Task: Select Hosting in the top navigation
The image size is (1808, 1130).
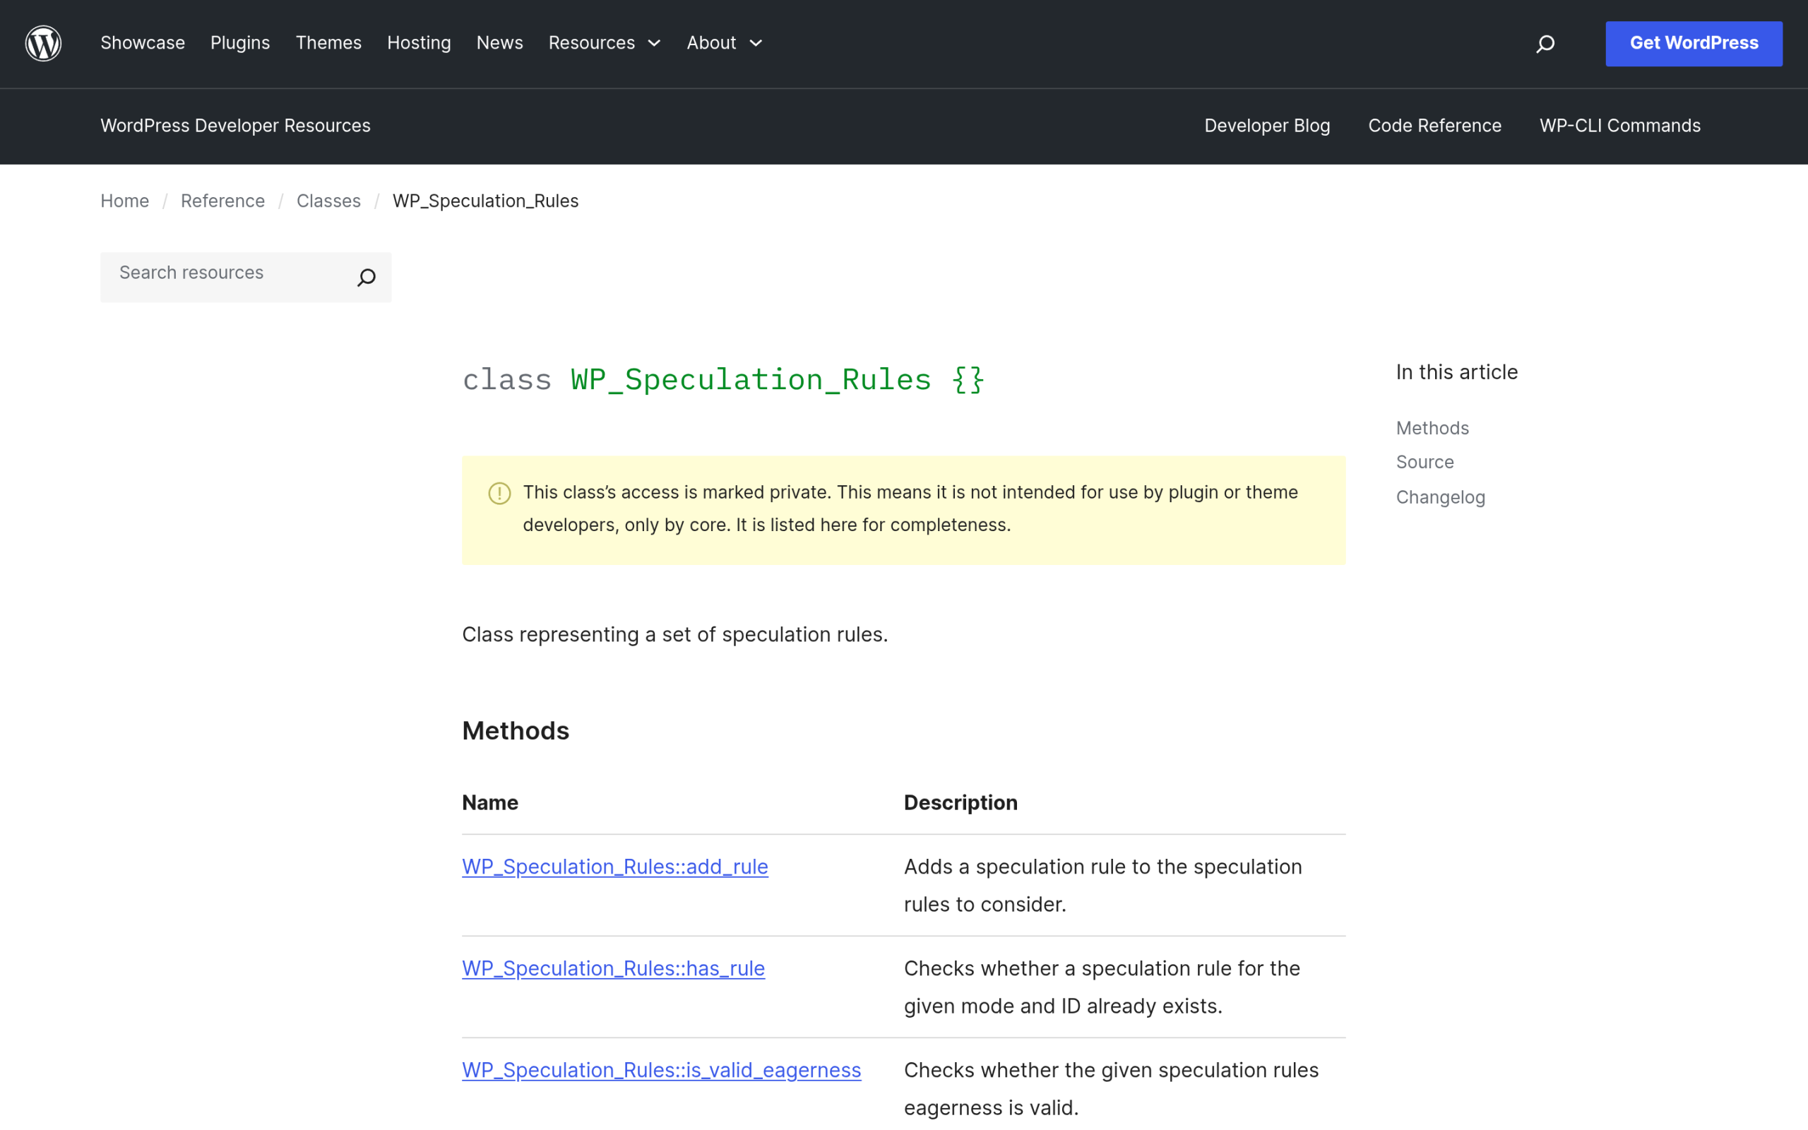Action: (419, 43)
